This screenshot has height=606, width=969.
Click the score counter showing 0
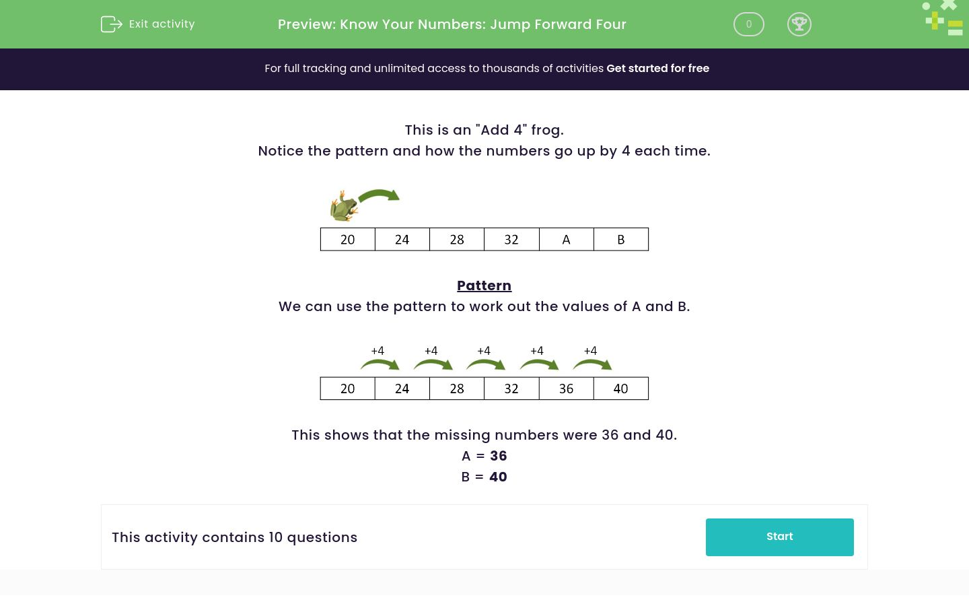point(748,24)
